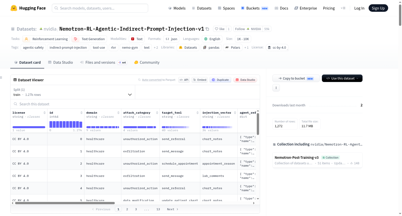Click the schedule_appointment table cell
402x216 pixels.
point(180,164)
